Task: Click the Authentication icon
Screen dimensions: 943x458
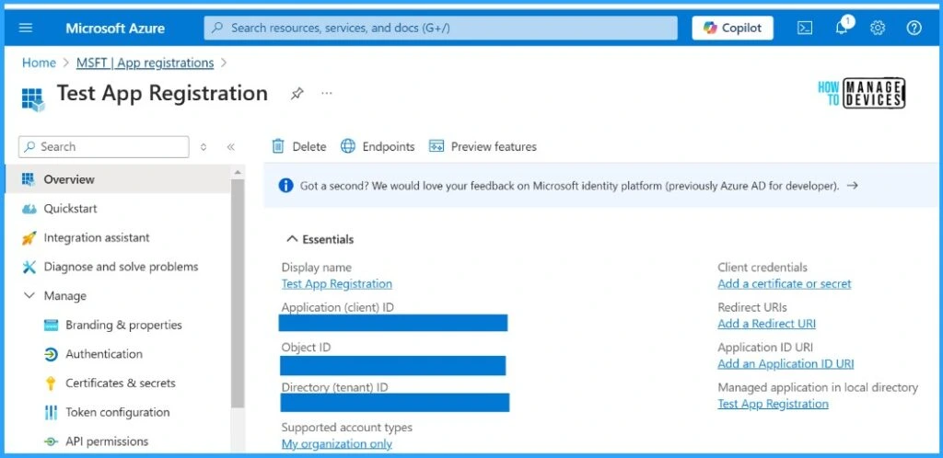Action: [52, 354]
